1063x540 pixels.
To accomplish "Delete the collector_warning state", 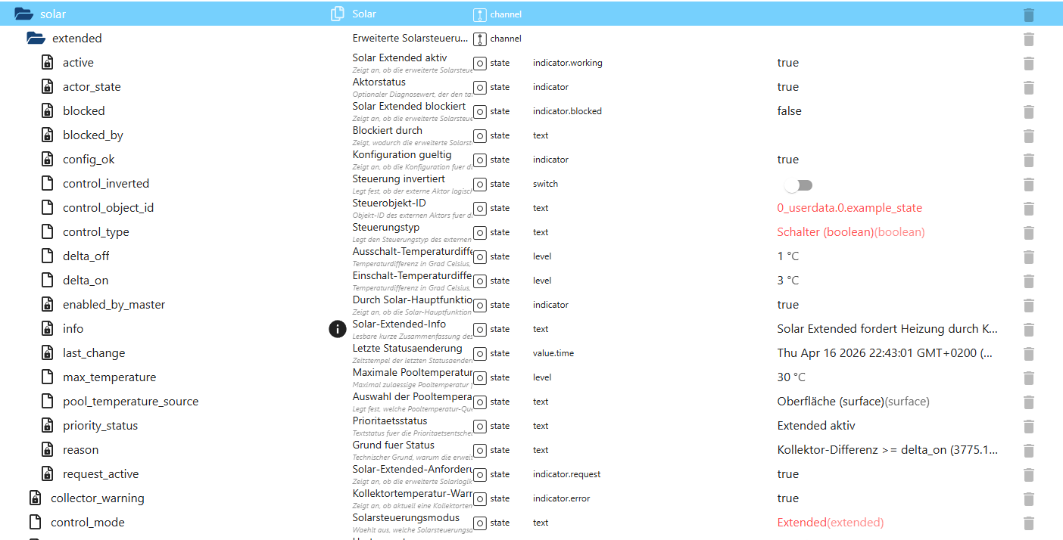I will pos(1028,498).
